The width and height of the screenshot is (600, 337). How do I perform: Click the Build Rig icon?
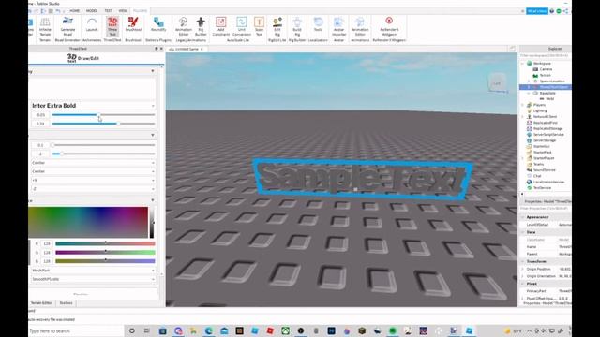pos(297,26)
